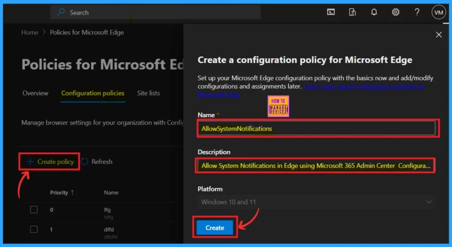Switch to the Site lists tab
452x247 pixels.
[x=148, y=93]
